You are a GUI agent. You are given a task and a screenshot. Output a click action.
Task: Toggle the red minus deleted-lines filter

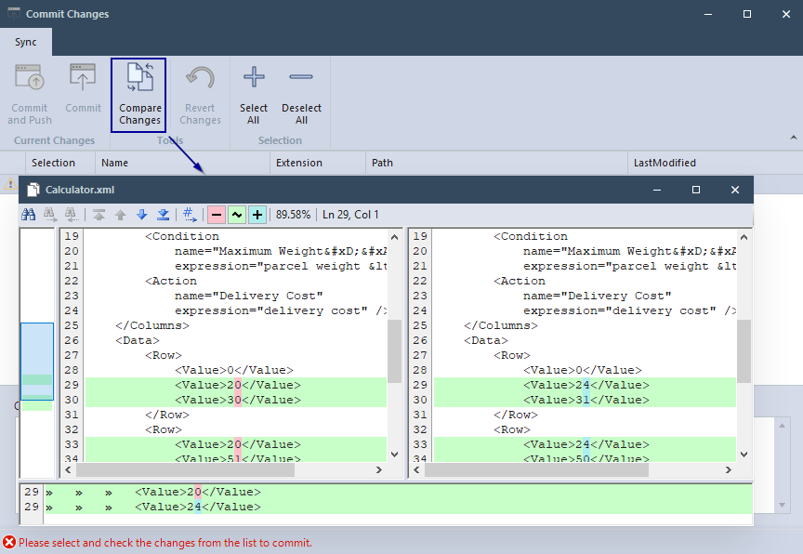coord(217,215)
